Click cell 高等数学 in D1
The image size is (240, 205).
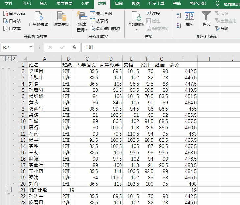click(111, 65)
